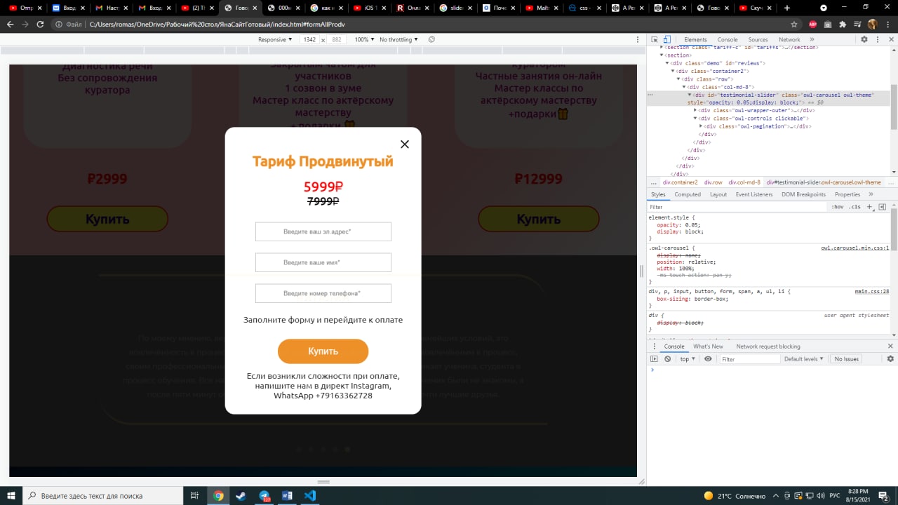
Task: Open the Computed styles tab
Action: pyautogui.click(x=688, y=194)
